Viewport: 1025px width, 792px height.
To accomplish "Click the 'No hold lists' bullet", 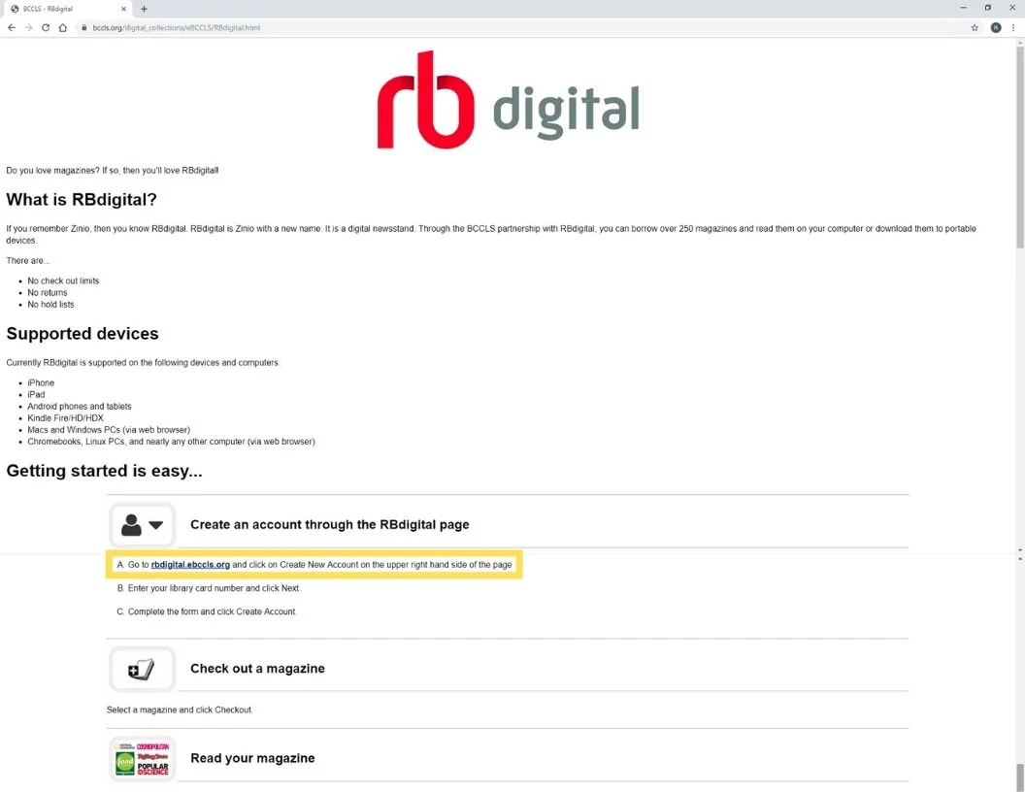I will pyautogui.click(x=51, y=305).
